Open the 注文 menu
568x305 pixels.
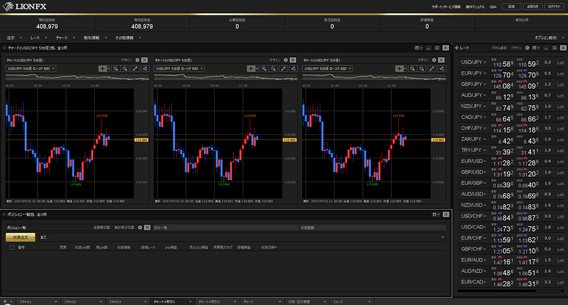(x=12, y=37)
